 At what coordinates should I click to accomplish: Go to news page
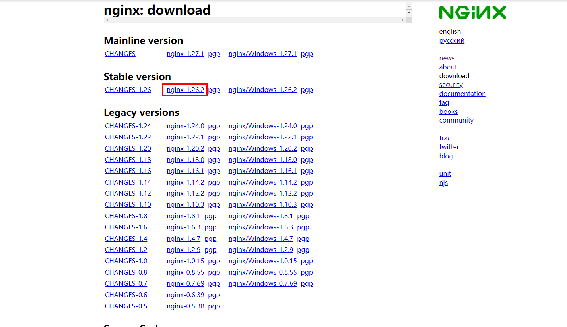pos(447,58)
